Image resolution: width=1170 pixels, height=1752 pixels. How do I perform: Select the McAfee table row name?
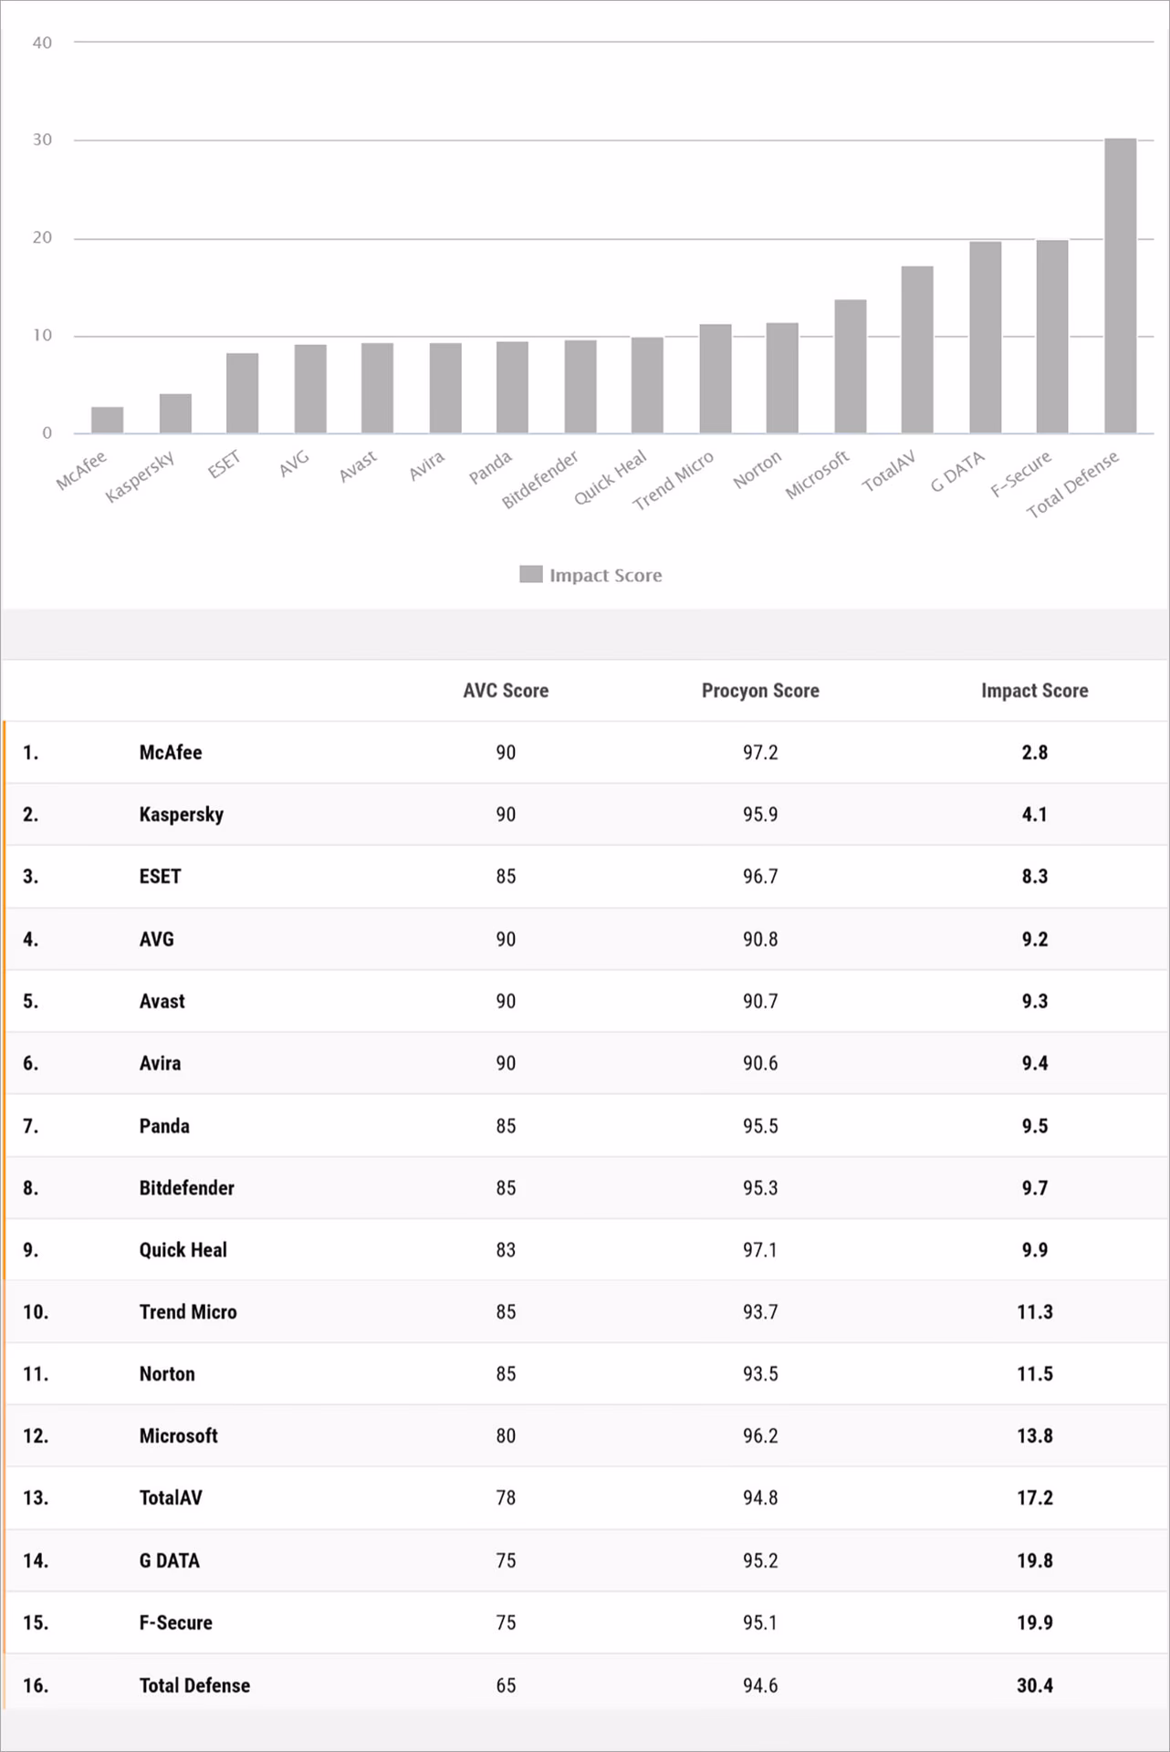point(171,753)
